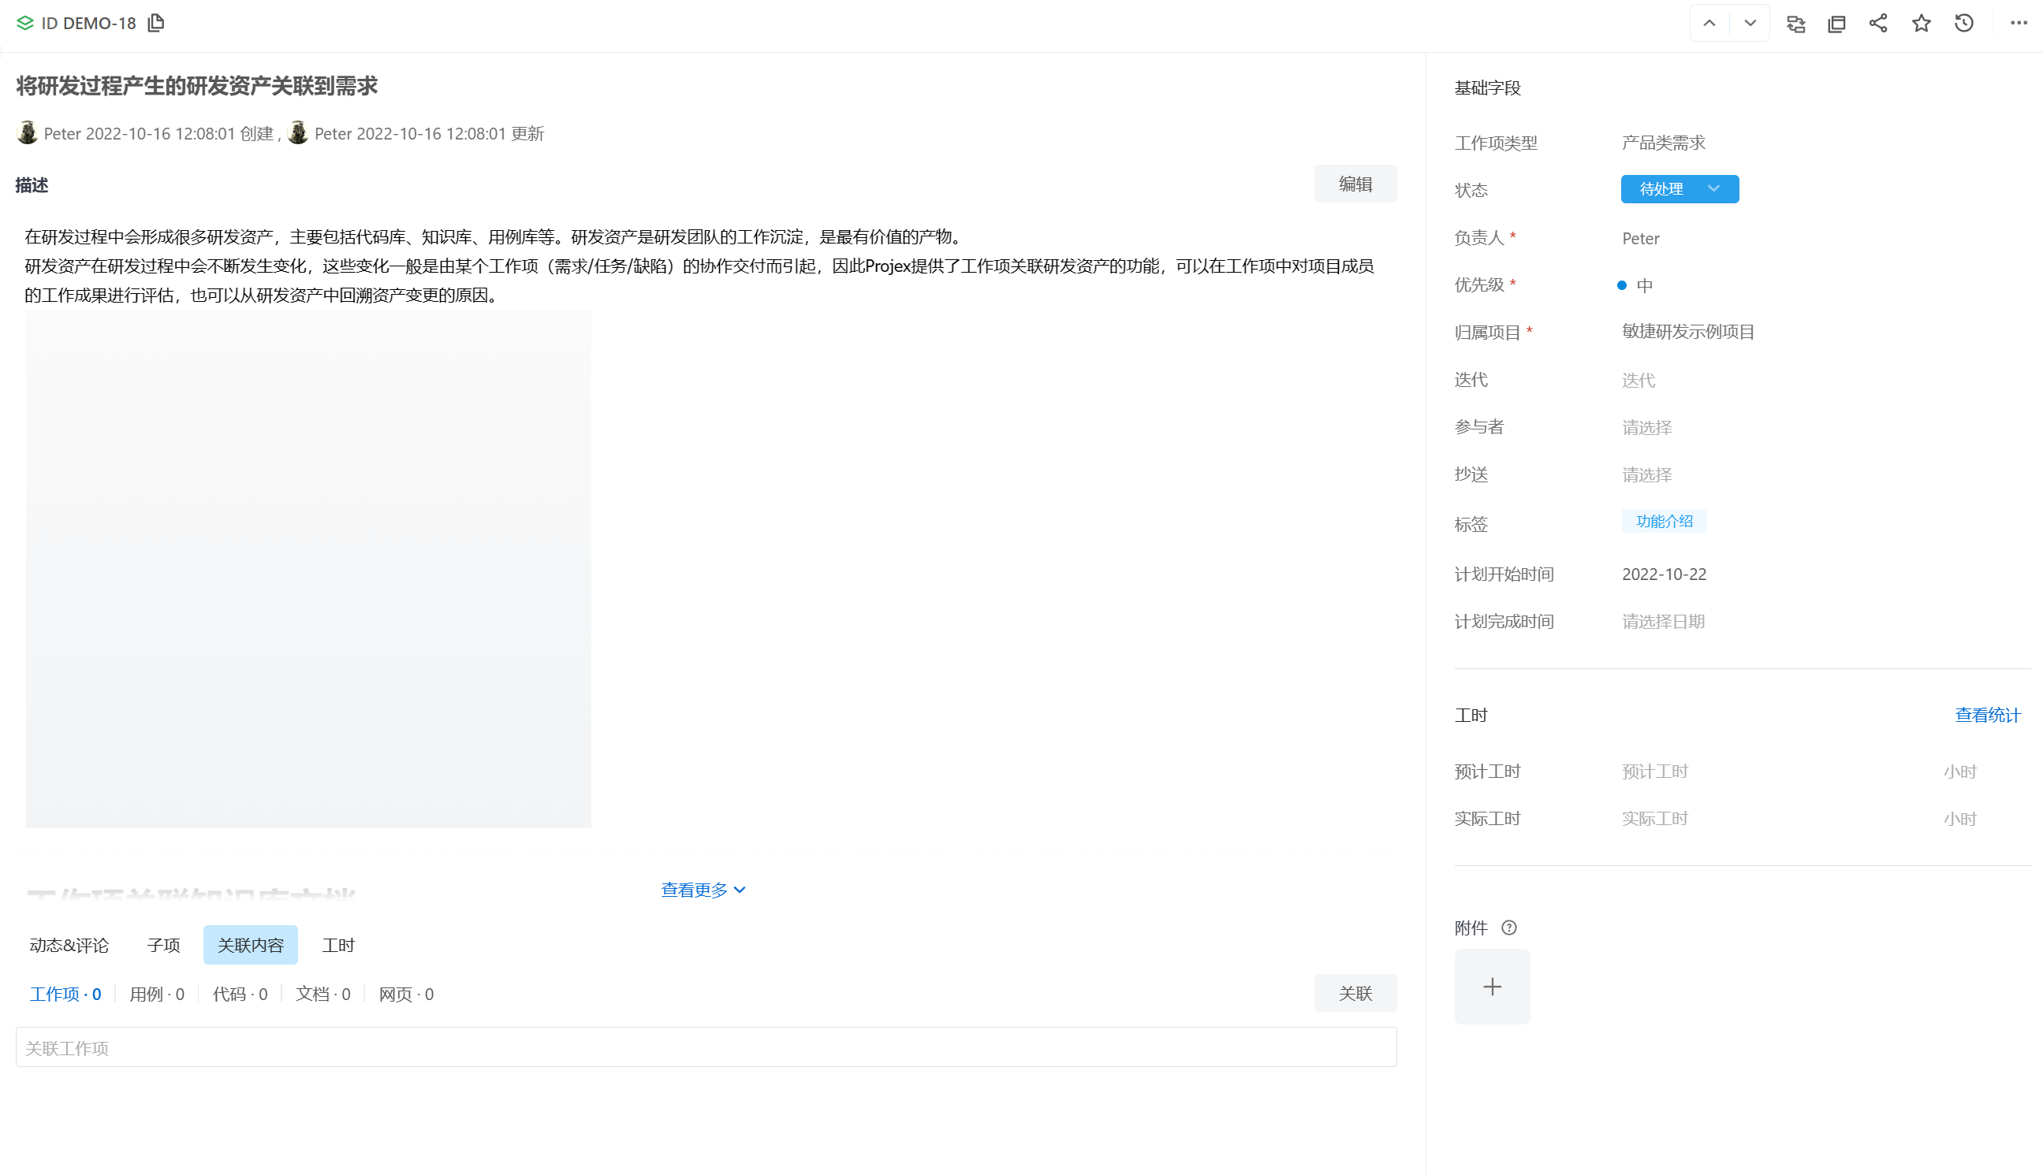Viewport: 2043px width, 1175px height.
Task: View the work item change history
Action: click(x=1964, y=24)
